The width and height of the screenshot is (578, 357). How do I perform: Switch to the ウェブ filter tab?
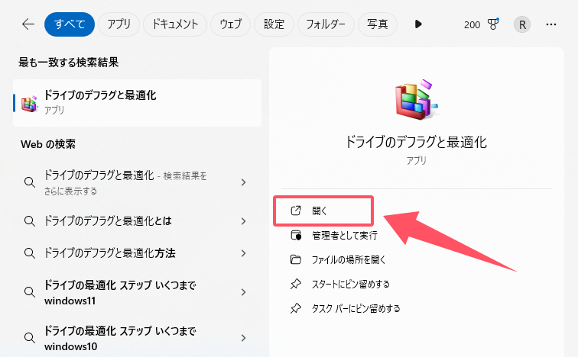click(x=230, y=24)
